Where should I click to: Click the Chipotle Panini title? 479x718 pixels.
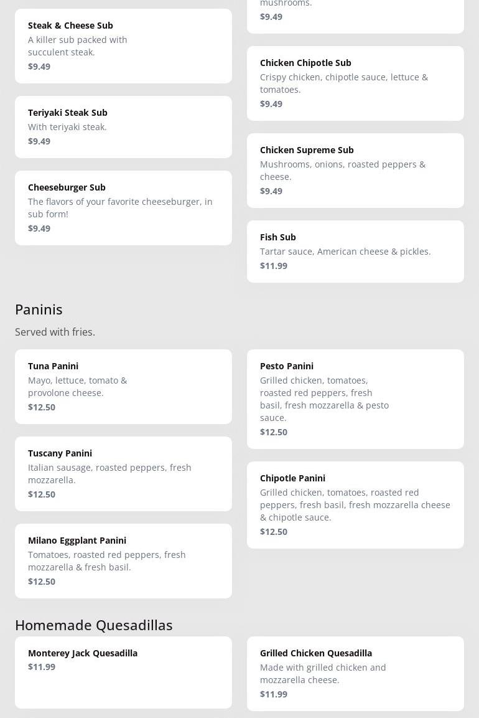tap(292, 478)
